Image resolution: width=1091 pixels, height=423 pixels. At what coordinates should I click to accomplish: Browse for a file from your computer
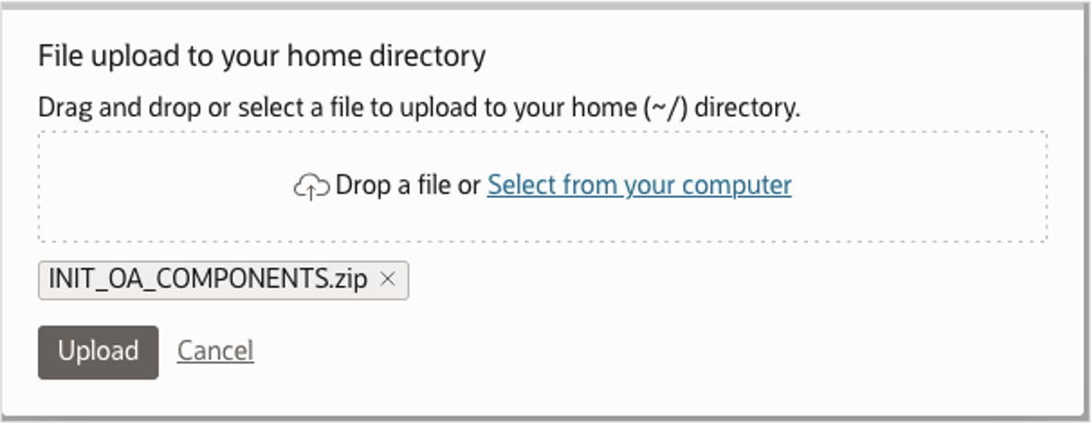(639, 186)
